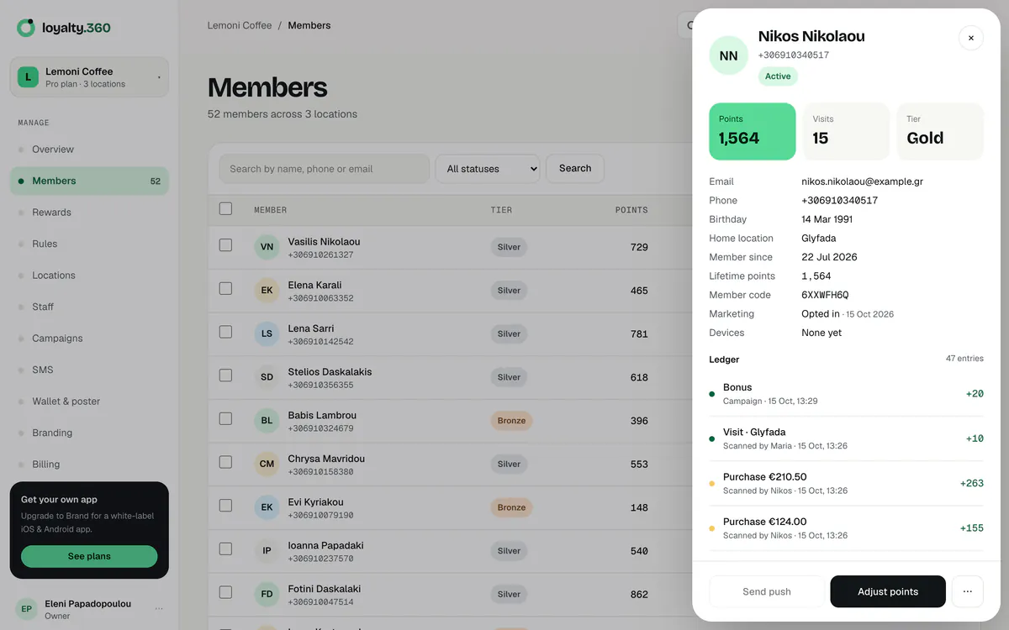Click the Purchase €124.00 ledger entry
The image size is (1009, 630).
847,528
